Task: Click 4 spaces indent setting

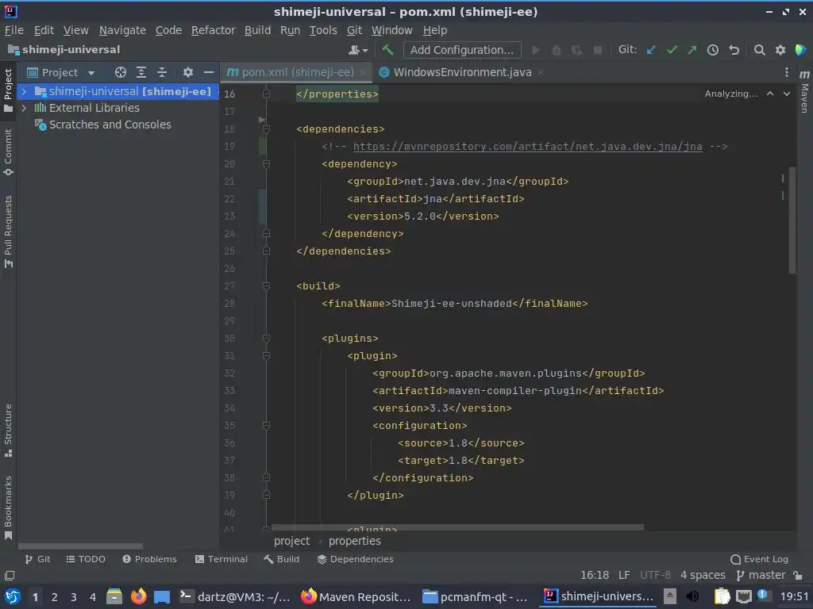Action: [703, 576]
